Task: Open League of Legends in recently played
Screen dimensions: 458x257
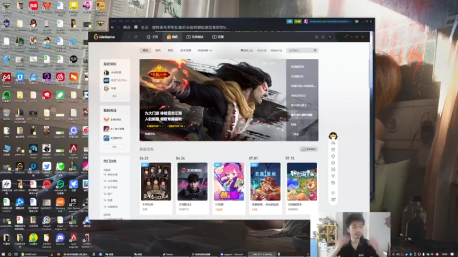Action: point(115,73)
